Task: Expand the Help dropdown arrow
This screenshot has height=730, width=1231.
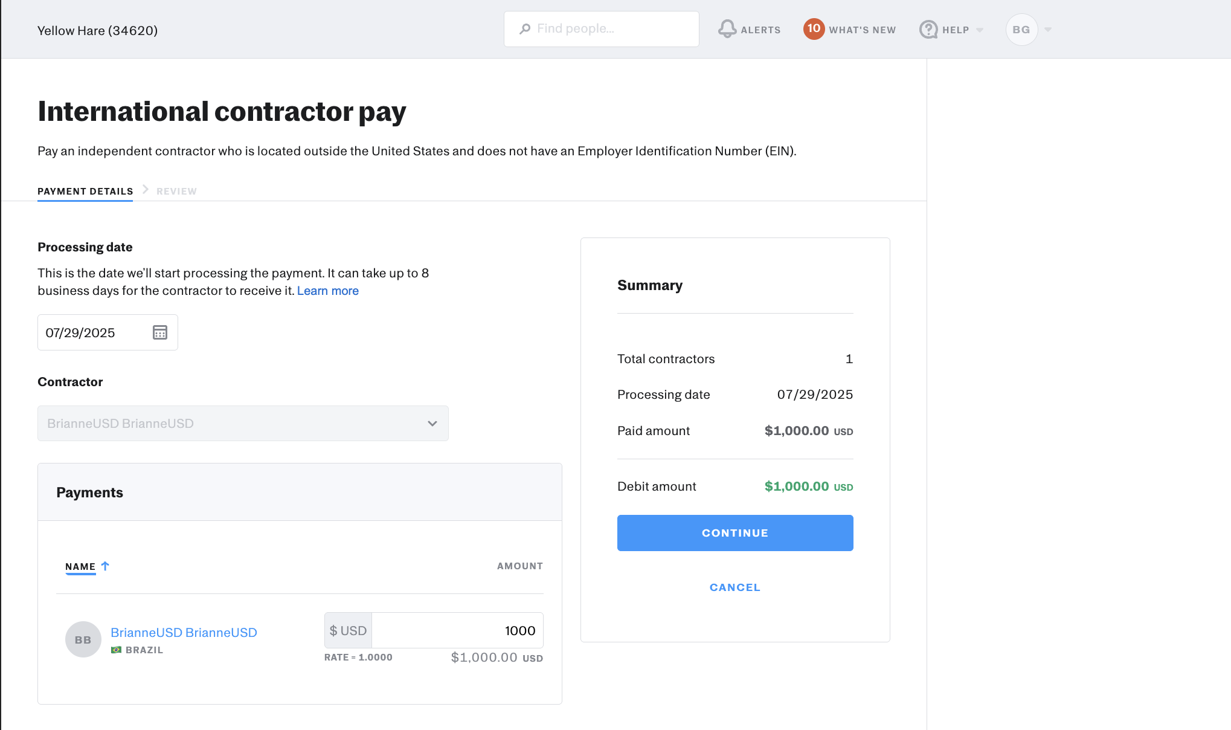Action: [980, 30]
